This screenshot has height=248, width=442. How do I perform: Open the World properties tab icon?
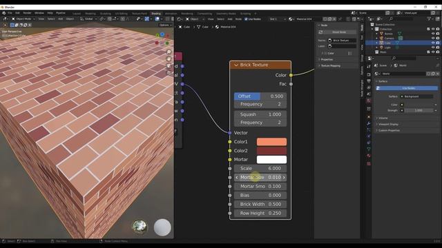point(369,101)
